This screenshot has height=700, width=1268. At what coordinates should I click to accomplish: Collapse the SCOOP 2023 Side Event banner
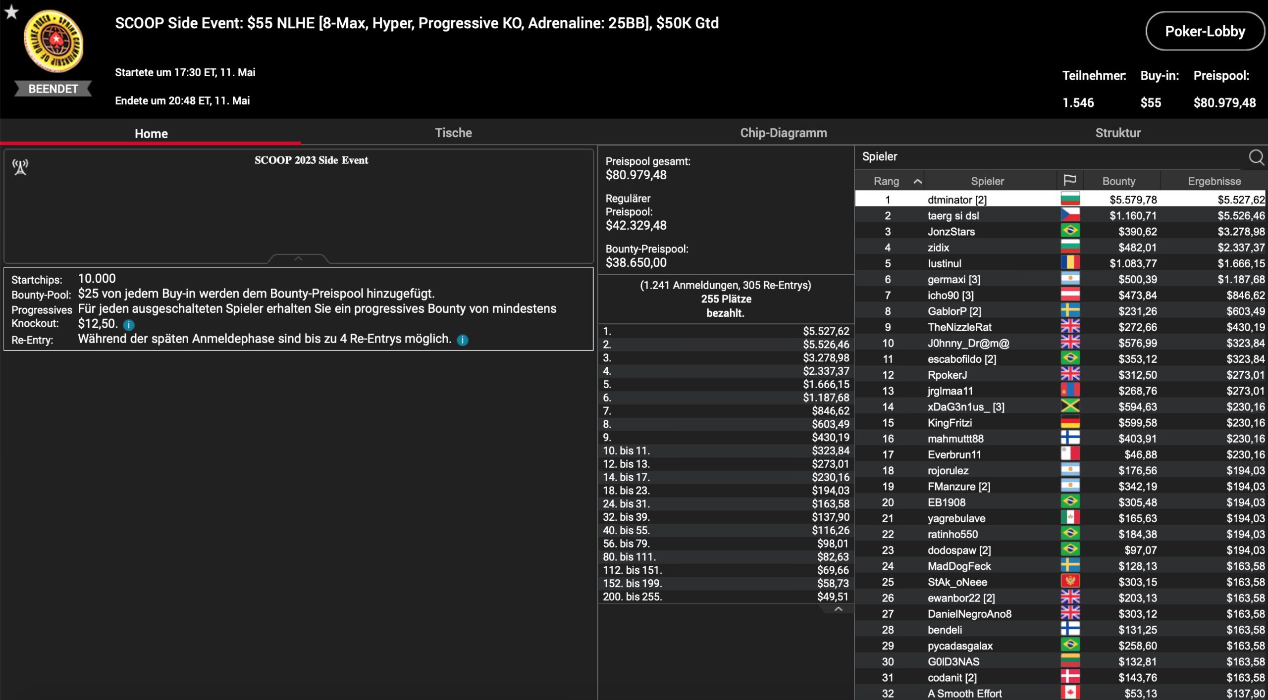tap(298, 258)
